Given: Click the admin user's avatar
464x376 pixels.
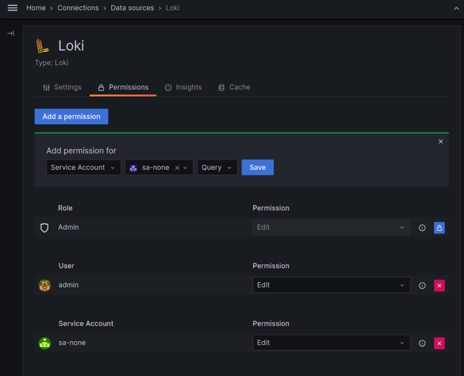Looking at the screenshot, I should click(x=44, y=285).
